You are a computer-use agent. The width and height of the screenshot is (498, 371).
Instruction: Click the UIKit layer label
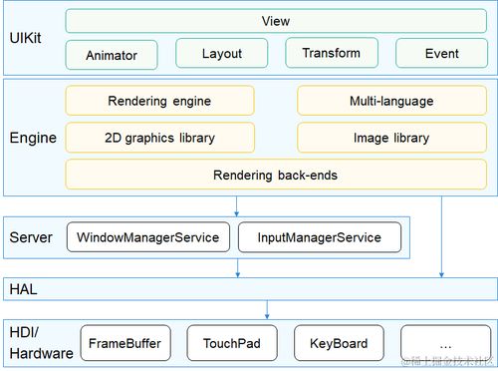(x=25, y=38)
